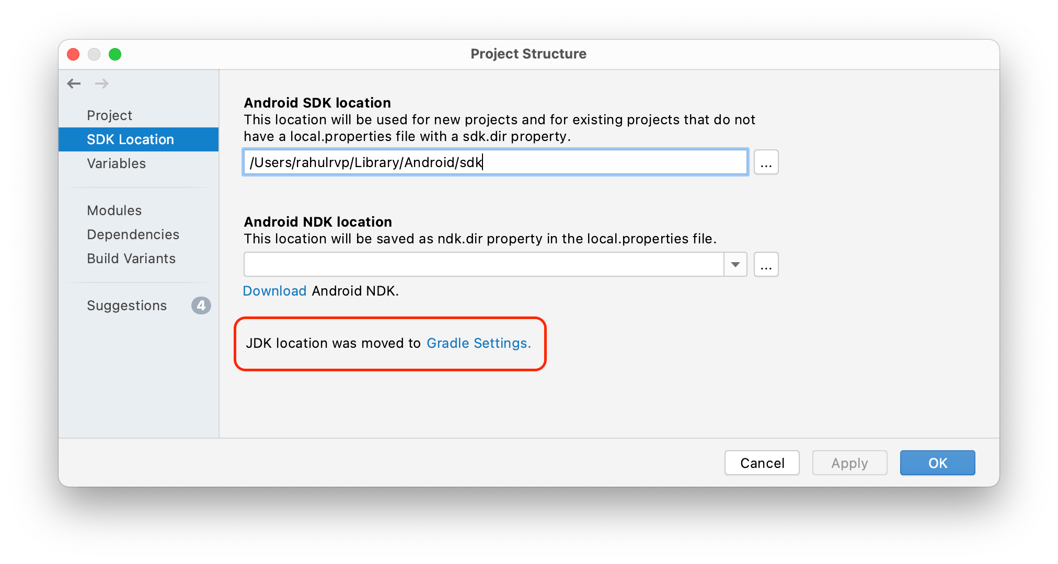Open the Dependencies section
The height and width of the screenshot is (564, 1058).
[133, 234]
